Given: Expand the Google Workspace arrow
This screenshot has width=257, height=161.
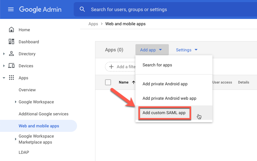Looking at the screenshot, I should point(16,102).
